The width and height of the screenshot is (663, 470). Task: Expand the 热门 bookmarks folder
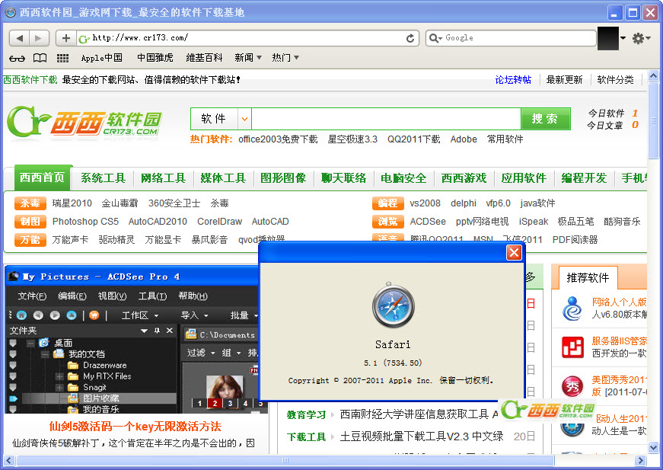(x=285, y=58)
